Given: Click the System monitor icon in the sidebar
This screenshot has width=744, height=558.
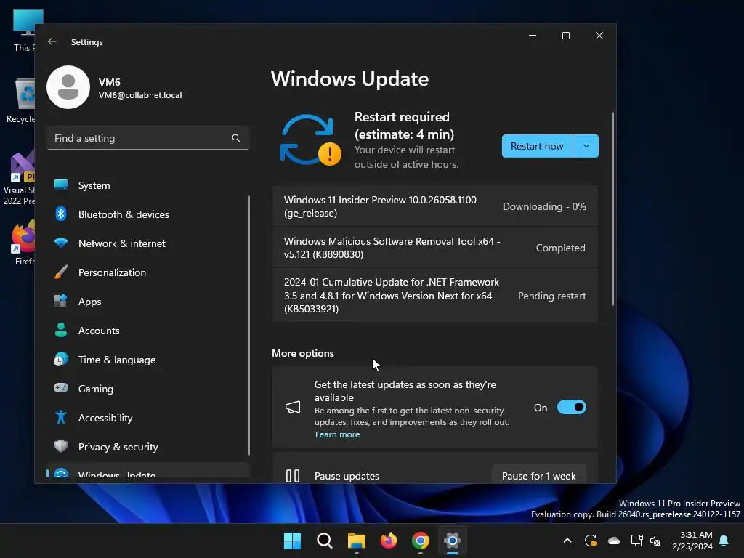Looking at the screenshot, I should 61,185.
